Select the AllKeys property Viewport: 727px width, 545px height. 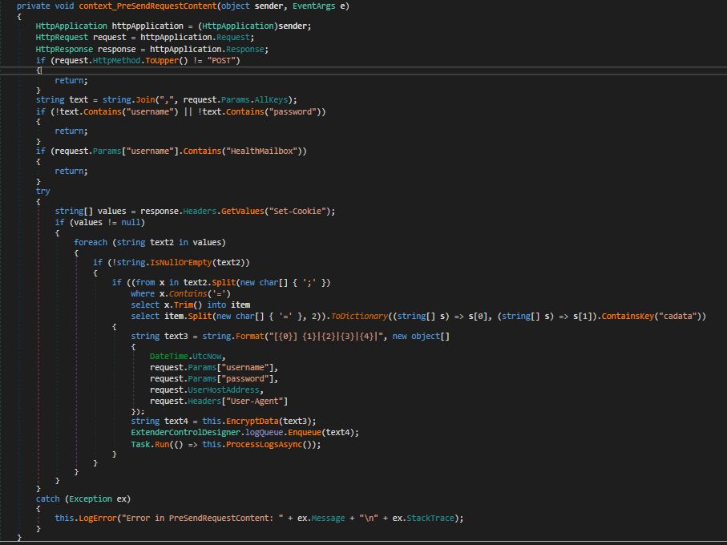pos(271,100)
